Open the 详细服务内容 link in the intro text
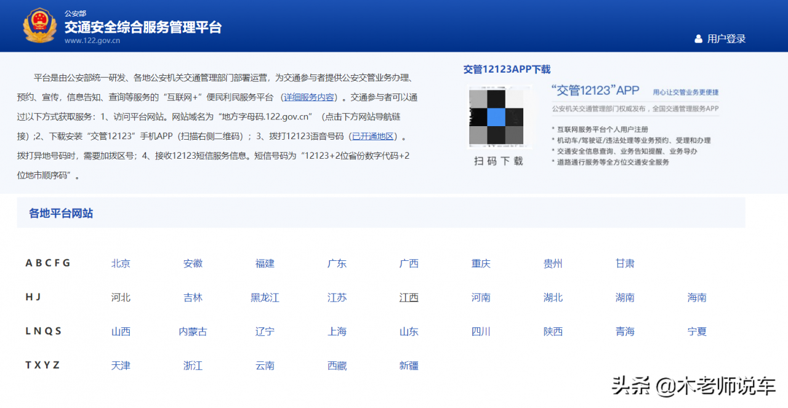Viewport: 788px width, 408px height. (308, 97)
